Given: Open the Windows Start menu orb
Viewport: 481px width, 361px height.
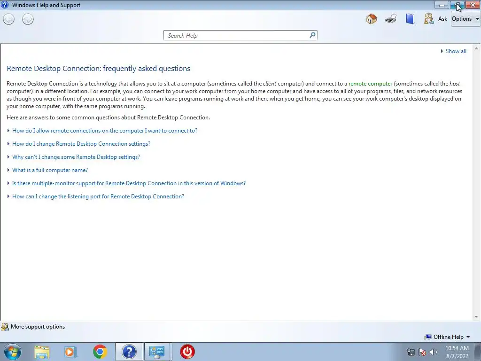Looking at the screenshot, I should tap(13, 352).
